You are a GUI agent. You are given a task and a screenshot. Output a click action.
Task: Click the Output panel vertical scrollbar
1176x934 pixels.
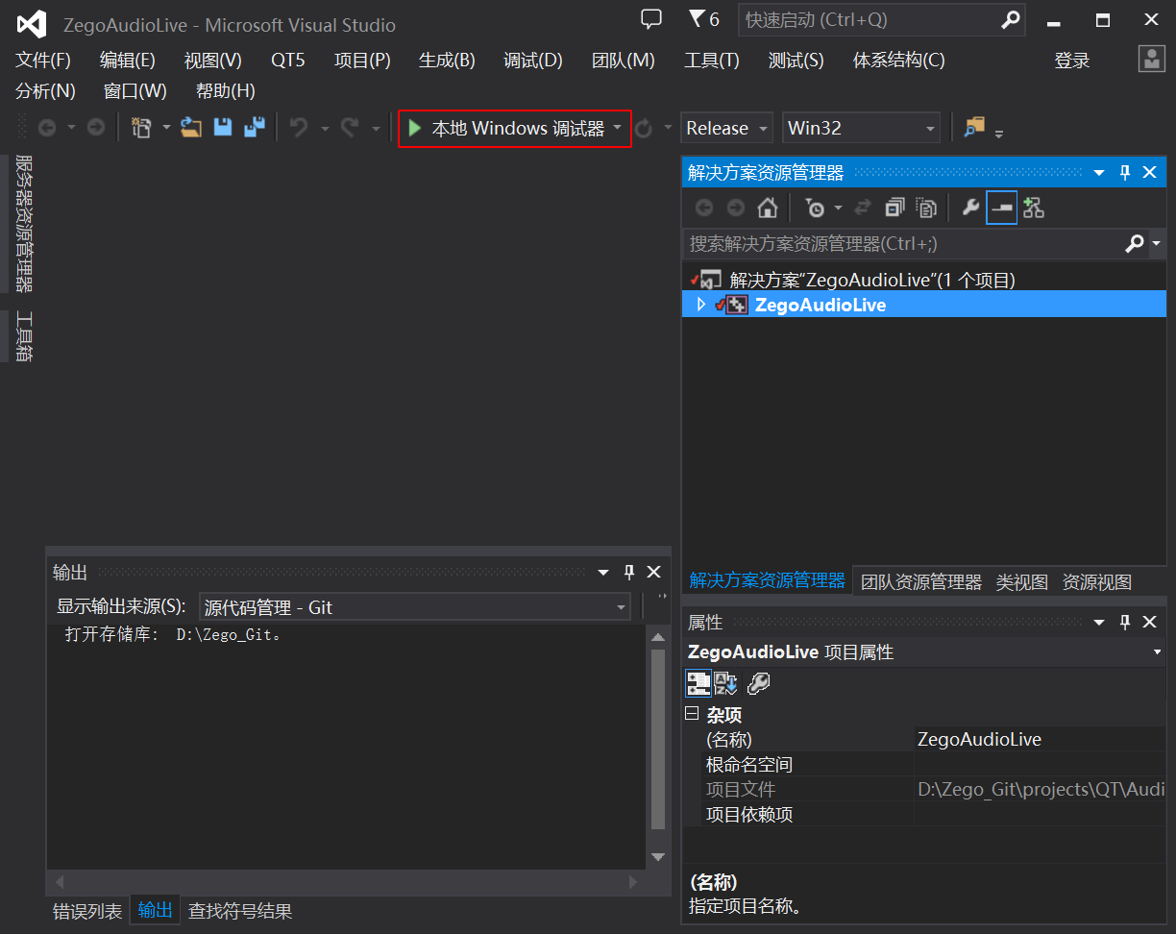[658, 746]
